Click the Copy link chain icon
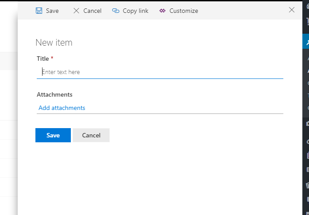Image resolution: width=309 pixels, height=215 pixels. (x=116, y=11)
